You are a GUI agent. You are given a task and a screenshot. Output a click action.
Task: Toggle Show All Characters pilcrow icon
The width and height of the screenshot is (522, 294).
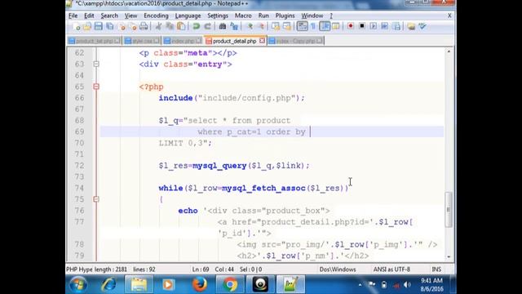click(x=313, y=26)
